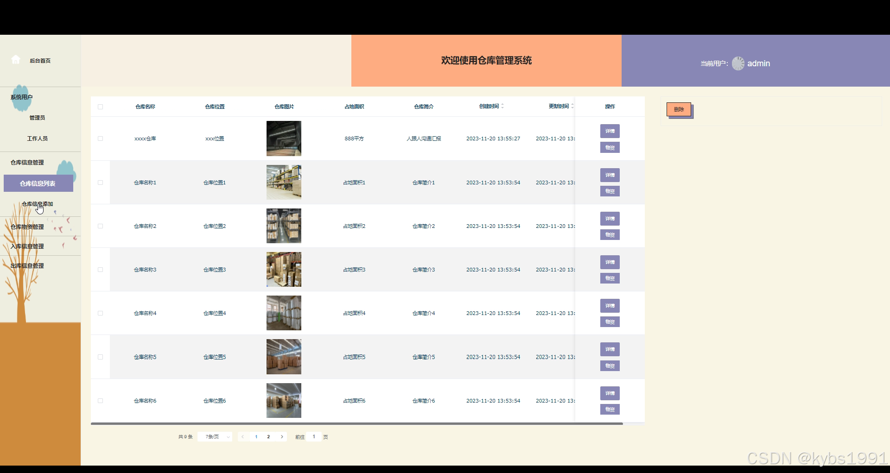
Task: Open 后台首页 in the sidebar
Action: coord(40,61)
